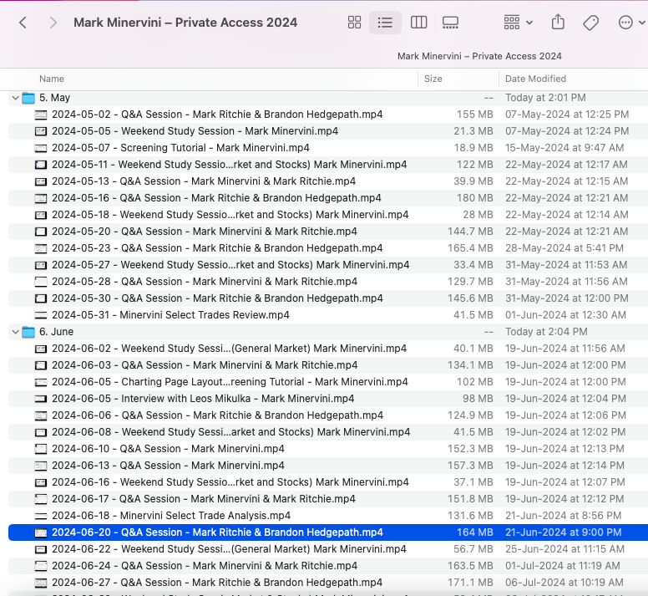Sort by the Name column header

tap(52, 79)
